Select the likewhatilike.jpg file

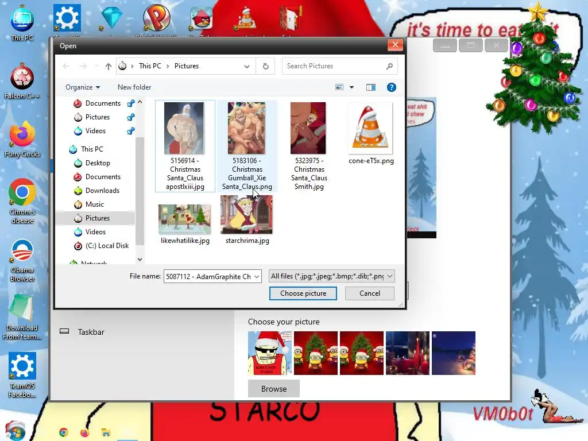coord(185,223)
